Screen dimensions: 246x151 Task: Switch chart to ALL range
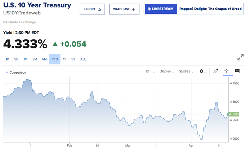click(83, 59)
